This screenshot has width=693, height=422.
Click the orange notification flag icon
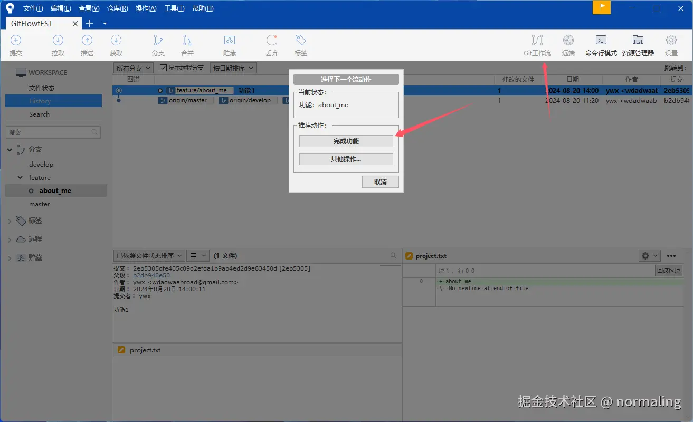[602, 7]
